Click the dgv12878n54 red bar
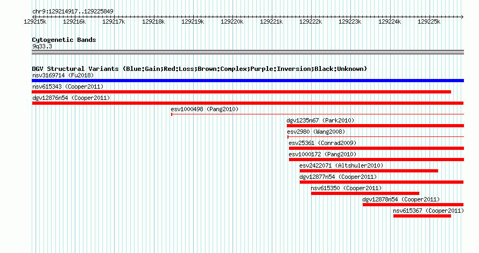479x253 pixels. [x=413, y=205]
